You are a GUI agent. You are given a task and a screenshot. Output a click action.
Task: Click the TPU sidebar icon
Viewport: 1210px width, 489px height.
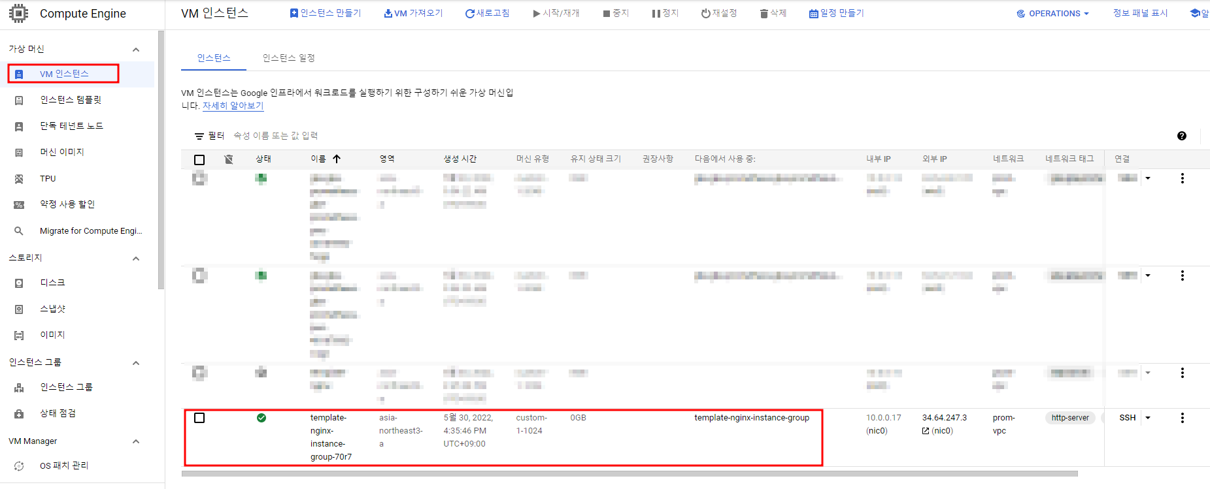pyautogui.click(x=19, y=178)
